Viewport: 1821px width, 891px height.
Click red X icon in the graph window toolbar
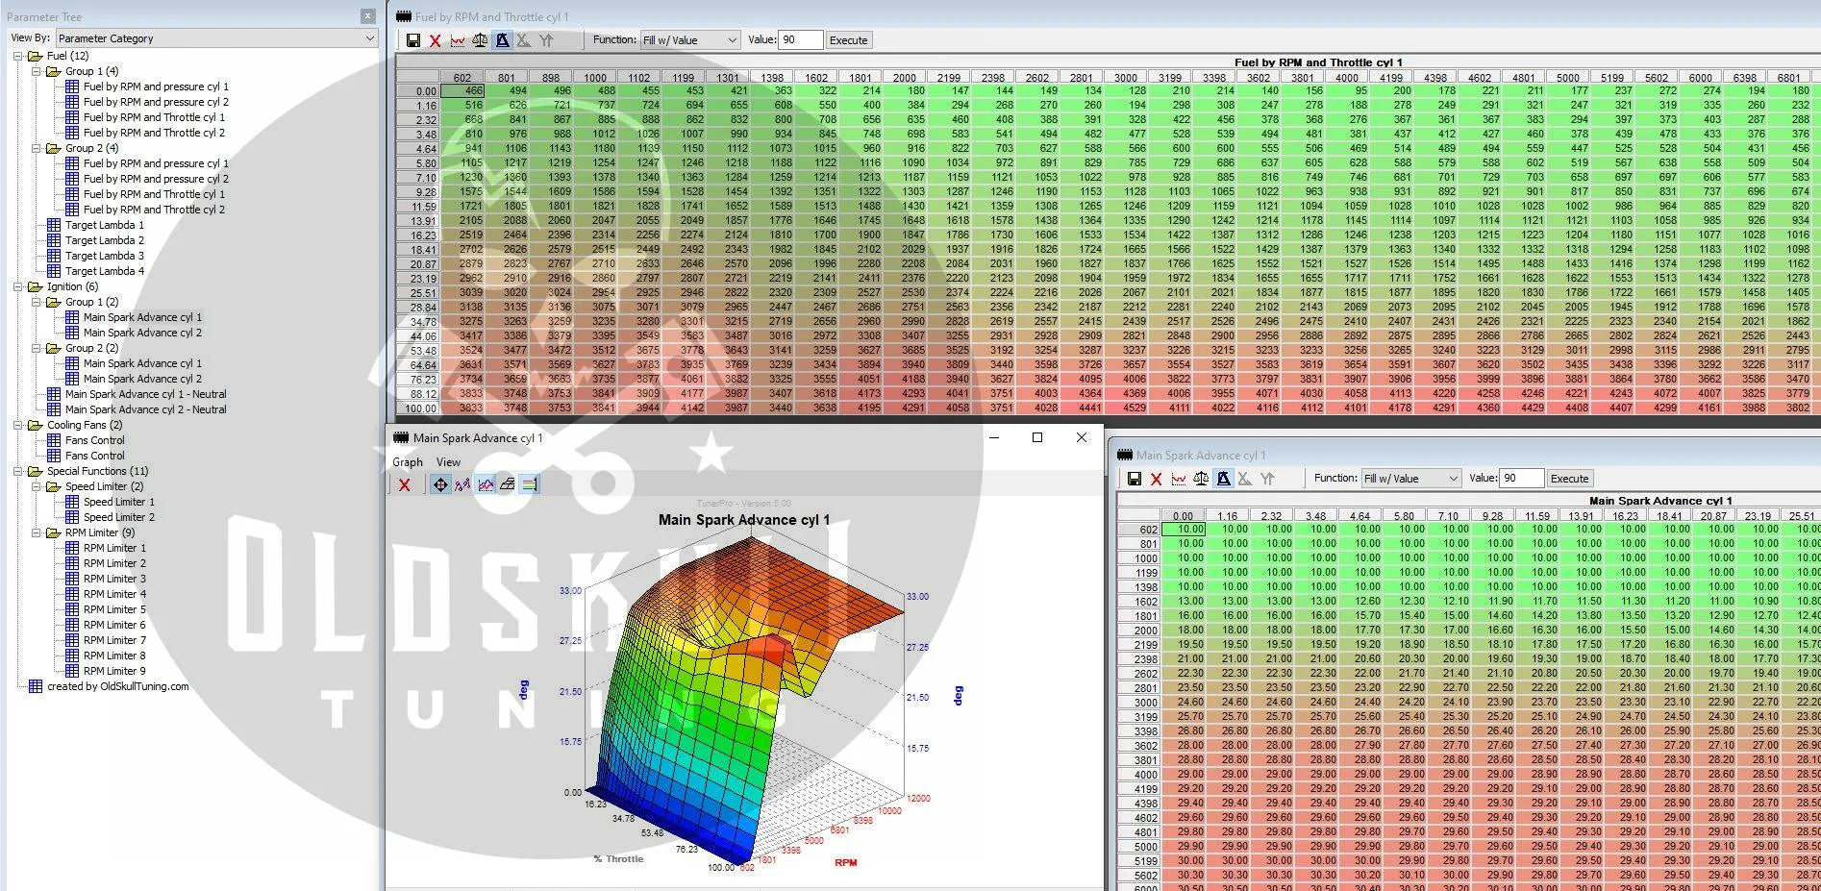tap(405, 484)
